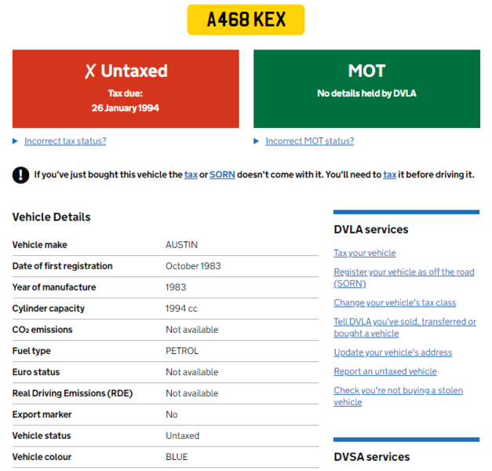Screen dimensions: 492x471
Task: Click Tell DVLA you've sold a vehicle
Action: [x=404, y=327]
